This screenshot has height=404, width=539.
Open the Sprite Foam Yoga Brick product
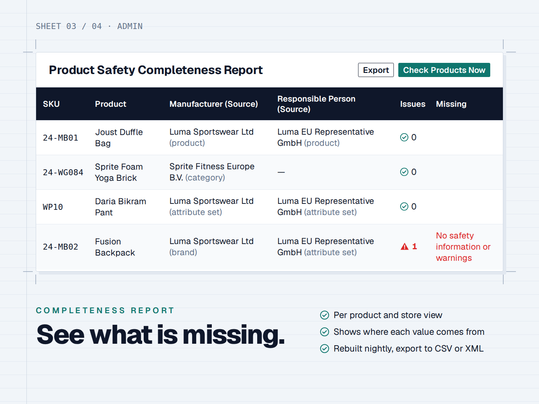[119, 172]
